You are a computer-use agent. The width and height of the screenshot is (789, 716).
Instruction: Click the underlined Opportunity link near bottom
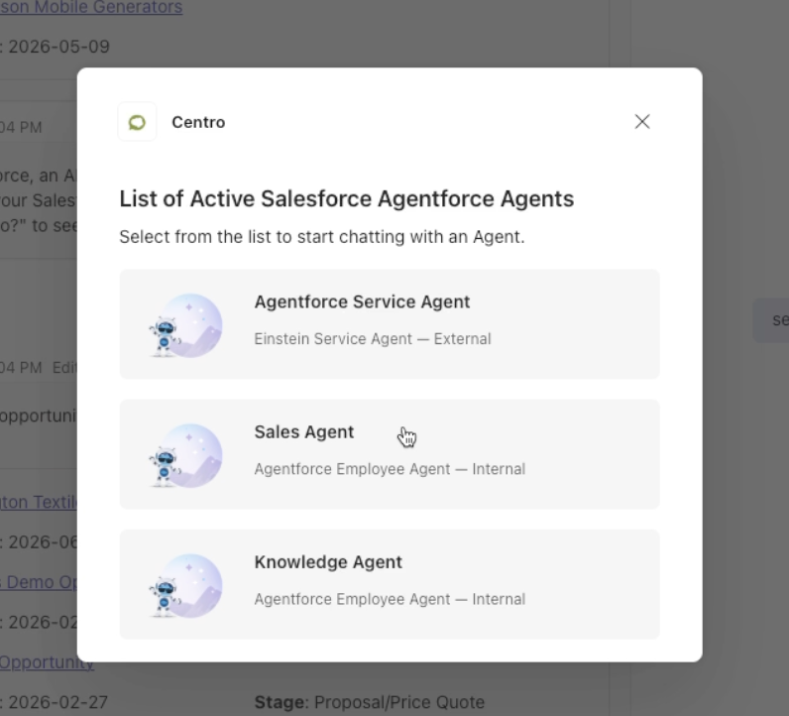[47, 662]
